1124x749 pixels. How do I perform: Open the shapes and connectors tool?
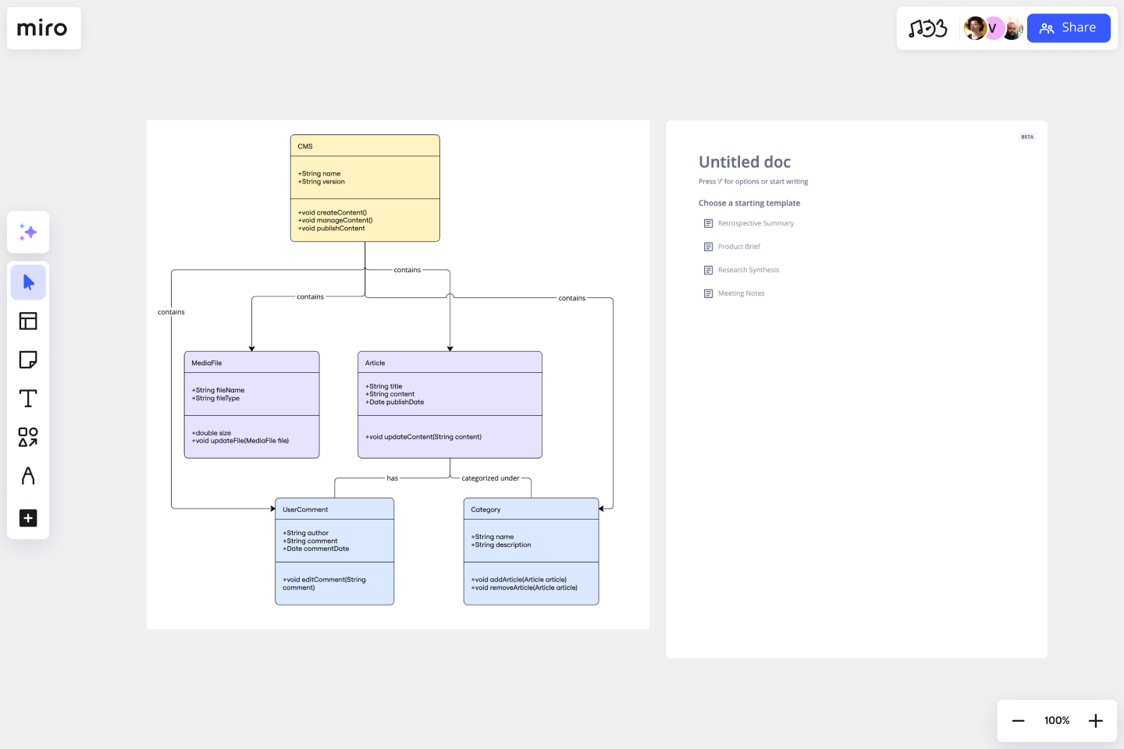28,438
